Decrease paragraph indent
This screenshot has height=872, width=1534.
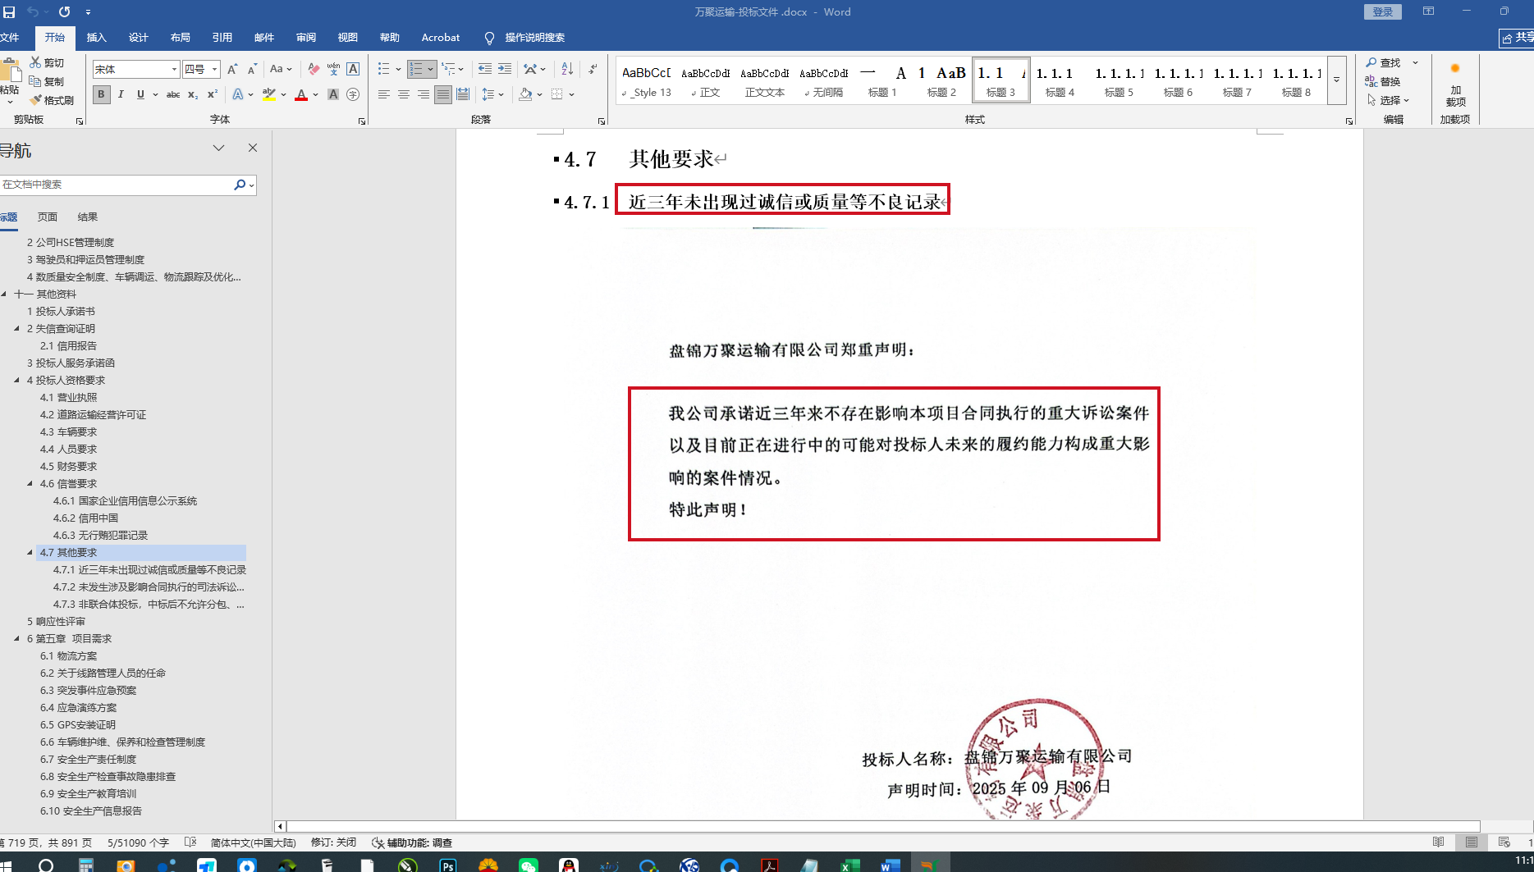point(485,70)
